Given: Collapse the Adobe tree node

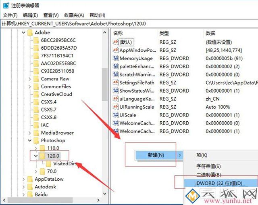Looking at the screenshot, I should click(x=23, y=32).
